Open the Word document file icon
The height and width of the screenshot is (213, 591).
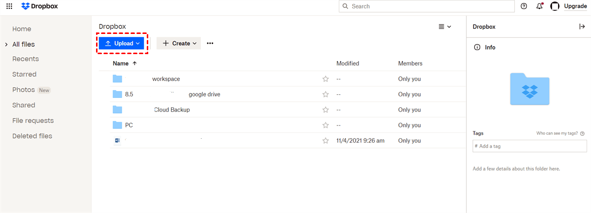point(117,141)
